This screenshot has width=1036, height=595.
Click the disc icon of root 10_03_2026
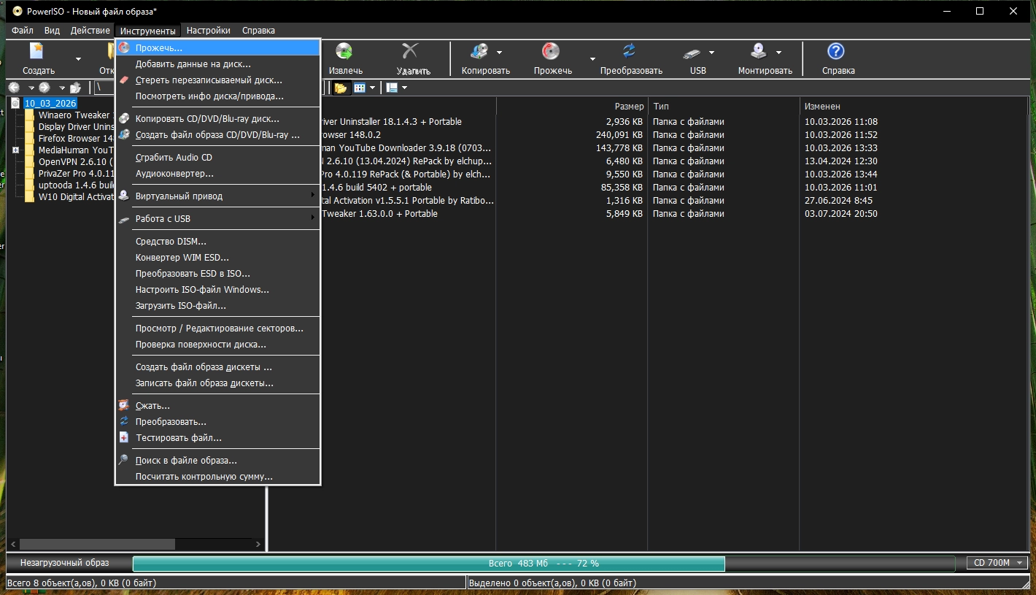pos(15,104)
